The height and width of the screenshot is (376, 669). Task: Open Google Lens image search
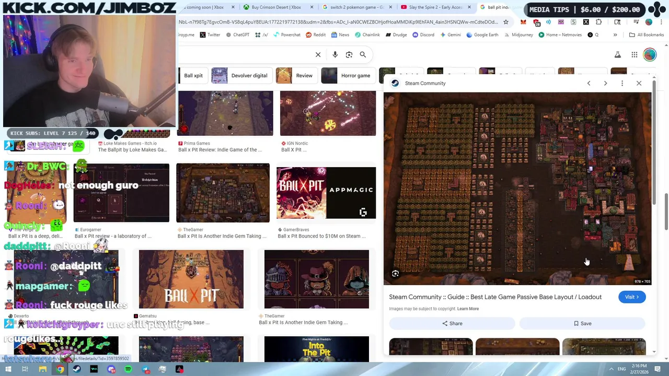tap(349, 54)
